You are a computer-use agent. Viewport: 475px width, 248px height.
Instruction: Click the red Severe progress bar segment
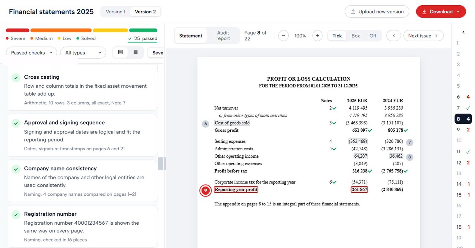click(18, 30)
